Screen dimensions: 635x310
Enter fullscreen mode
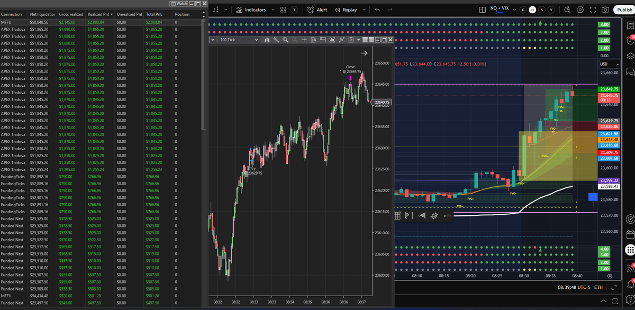click(593, 10)
